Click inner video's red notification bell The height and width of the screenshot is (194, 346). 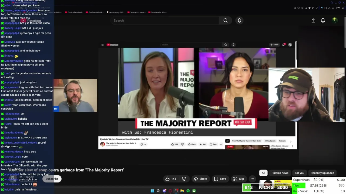(x=284, y=45)
